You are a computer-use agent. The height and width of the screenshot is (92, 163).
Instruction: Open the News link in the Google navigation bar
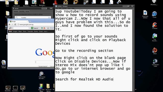[24, 31]
